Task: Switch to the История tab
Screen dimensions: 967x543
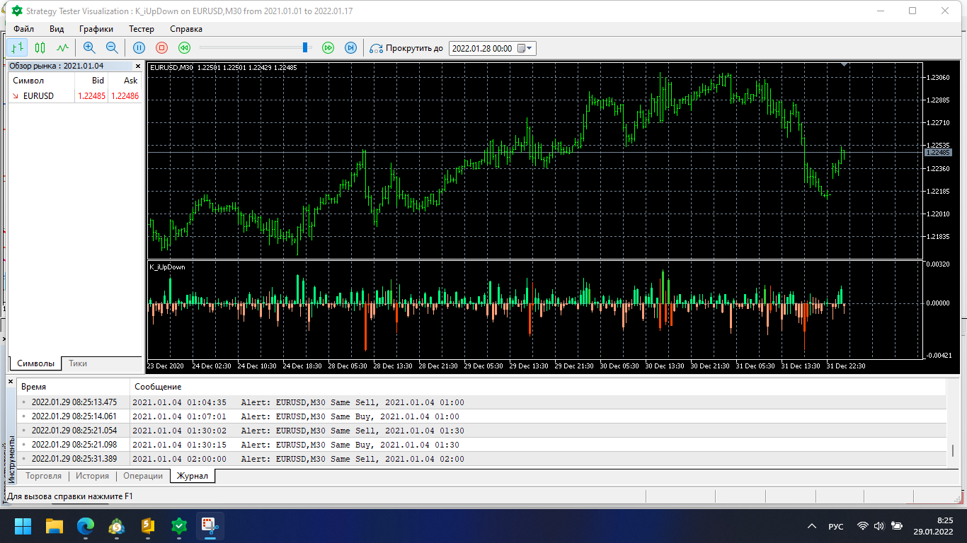Action: (x=92, y=476)
